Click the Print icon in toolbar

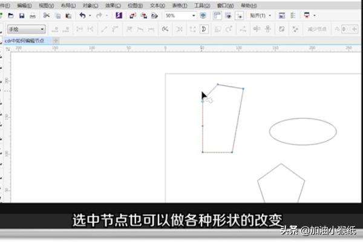click(33, 15)
